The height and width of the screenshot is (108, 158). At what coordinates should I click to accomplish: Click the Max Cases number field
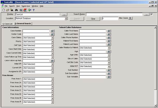point(110,19)
